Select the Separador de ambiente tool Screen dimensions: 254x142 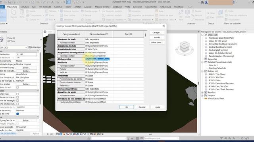pyautogui.click(x=140, y=15)
